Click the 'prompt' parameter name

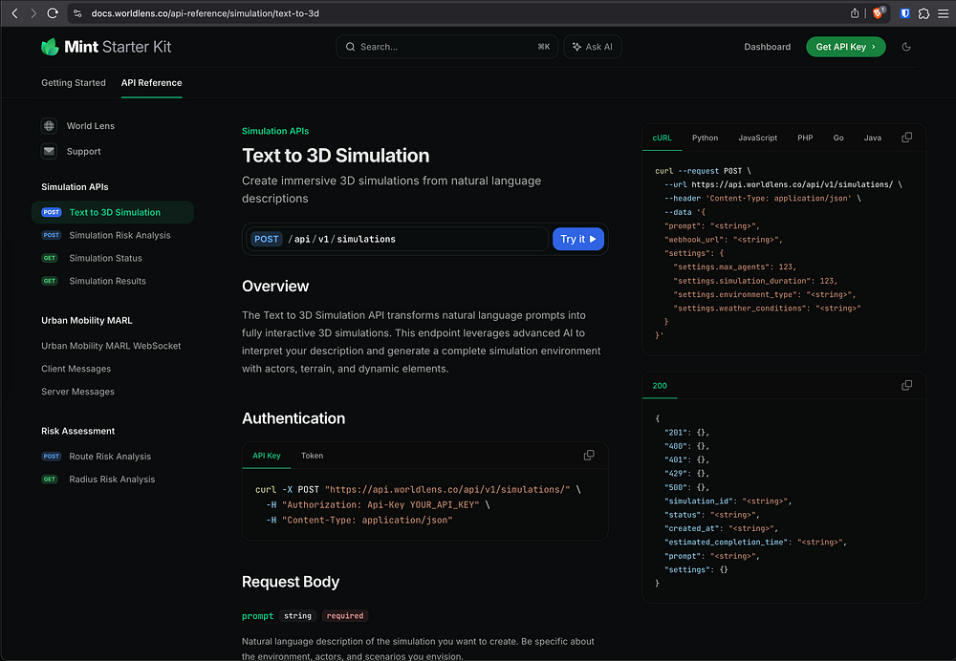coord(257,616)
